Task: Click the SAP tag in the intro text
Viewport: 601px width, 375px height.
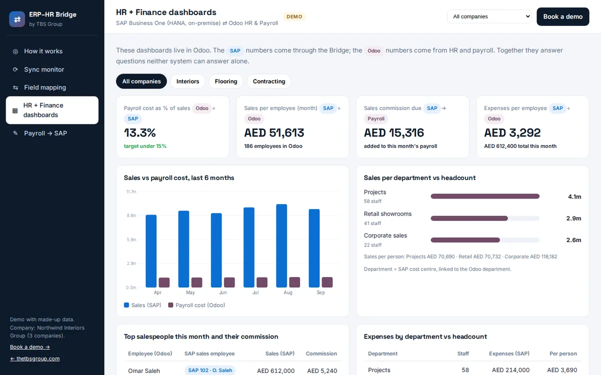Action: [235, 50]
